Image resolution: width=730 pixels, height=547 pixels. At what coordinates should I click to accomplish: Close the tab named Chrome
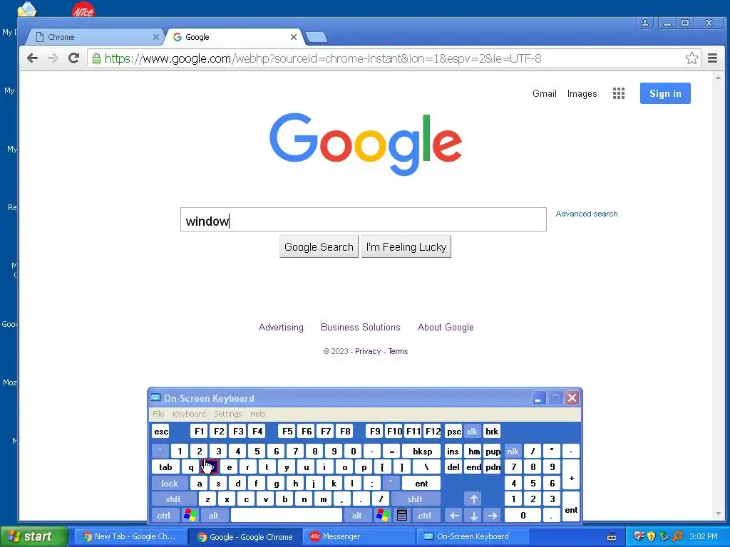(156, 37)
